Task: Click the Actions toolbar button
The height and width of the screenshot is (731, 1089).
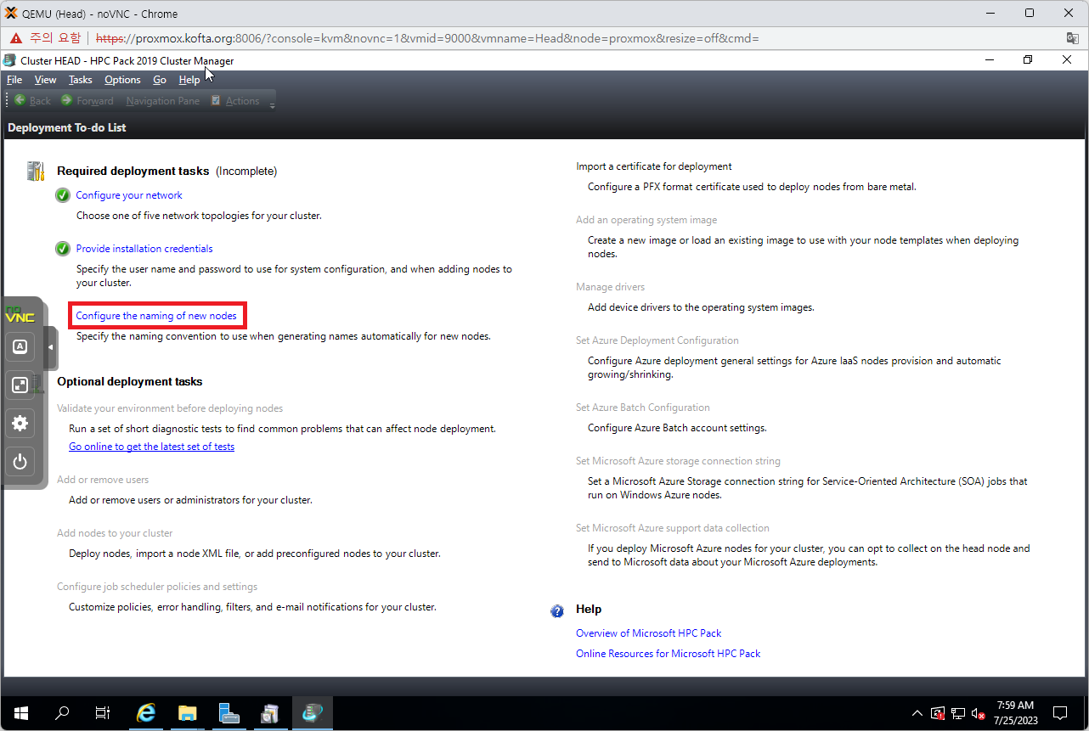Action: pos(235,101)
